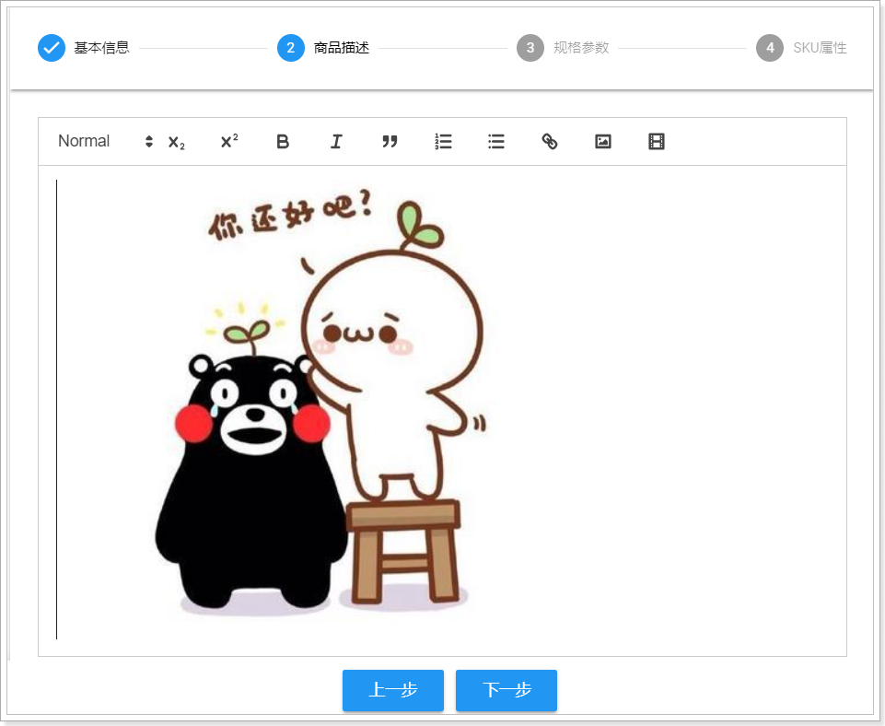
Task: Apply italic formatting
Action: [336, 142]
